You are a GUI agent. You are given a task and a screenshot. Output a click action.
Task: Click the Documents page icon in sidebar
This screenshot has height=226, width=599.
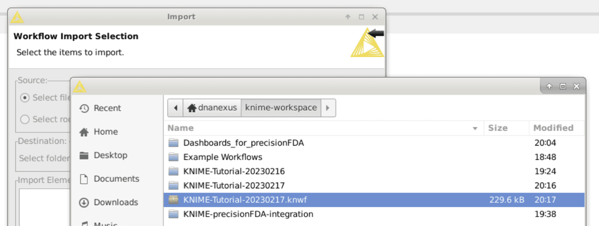click(x=84, y=179)
